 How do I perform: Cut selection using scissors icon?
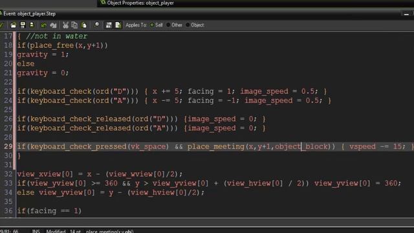click(65, 25)
